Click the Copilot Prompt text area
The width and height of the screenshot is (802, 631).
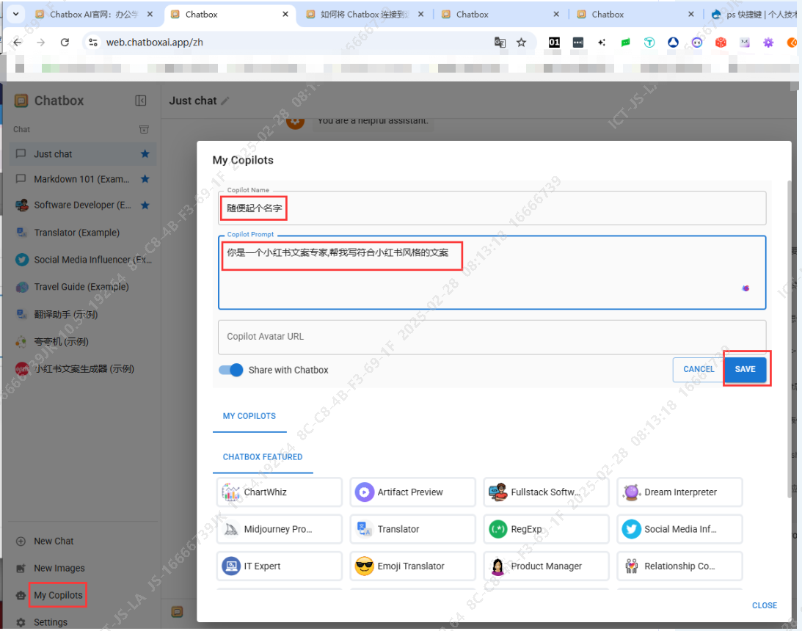tap(492, 272)
